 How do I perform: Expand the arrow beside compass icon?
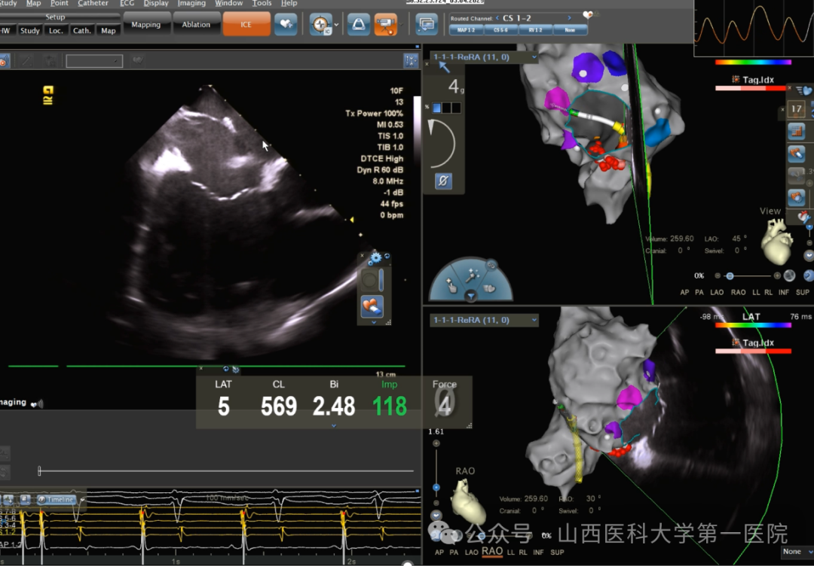pos(336,25)
